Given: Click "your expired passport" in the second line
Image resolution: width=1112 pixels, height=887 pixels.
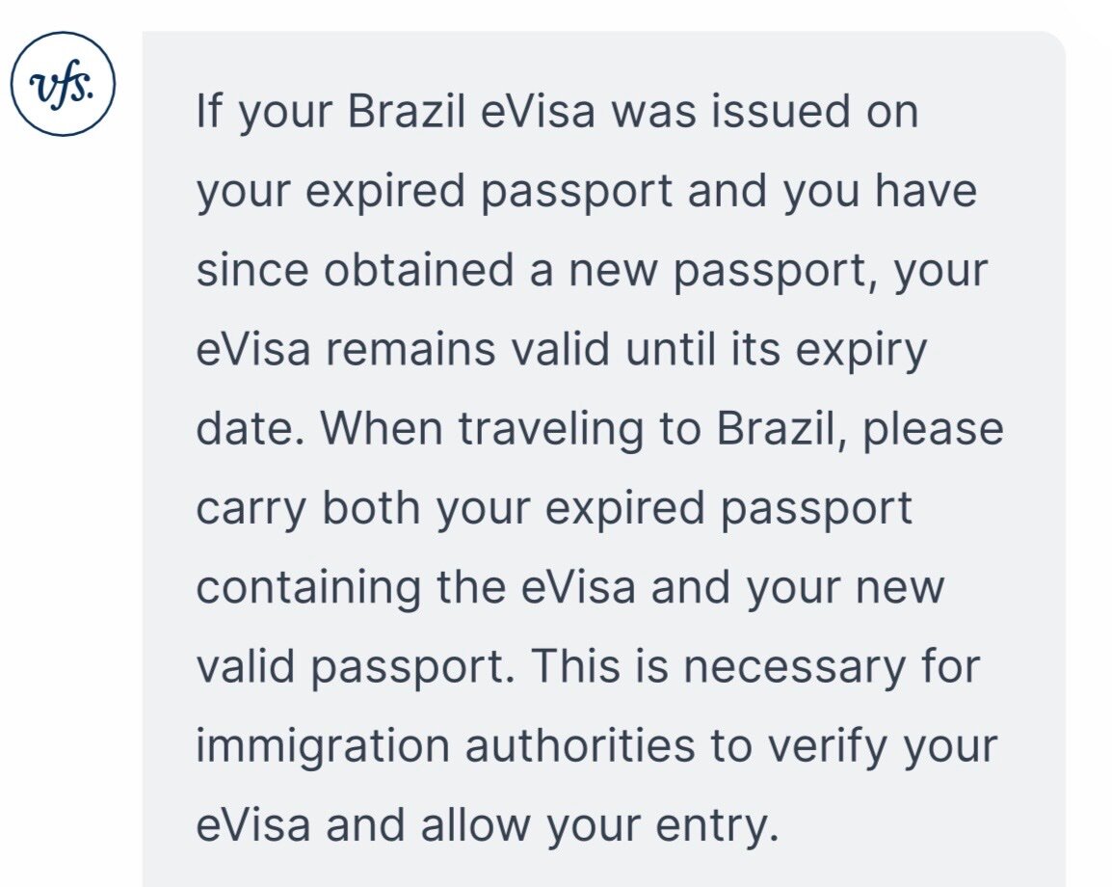Looking at the screenshot, I should click(434, 190).
